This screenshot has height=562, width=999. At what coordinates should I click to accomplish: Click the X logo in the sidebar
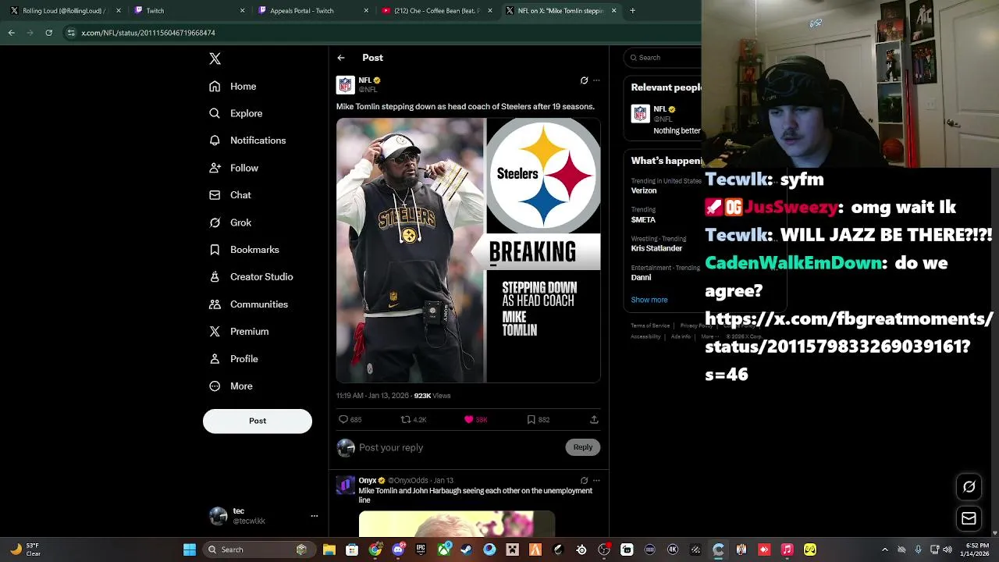click(215, 59)
